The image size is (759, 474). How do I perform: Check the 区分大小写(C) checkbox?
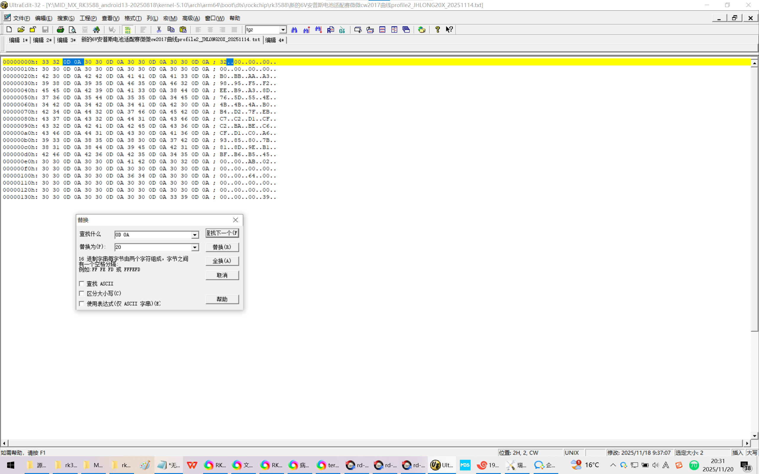coord(82,293)
